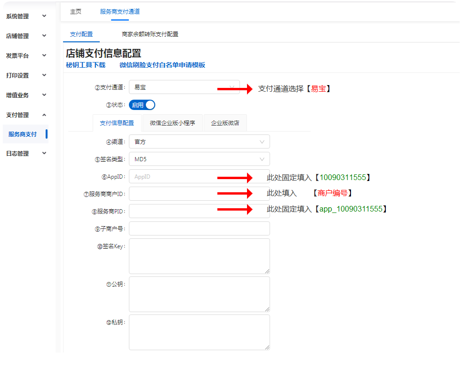
Task: Open the 微信企业版小程序 tab
Action: click(172, 123)
